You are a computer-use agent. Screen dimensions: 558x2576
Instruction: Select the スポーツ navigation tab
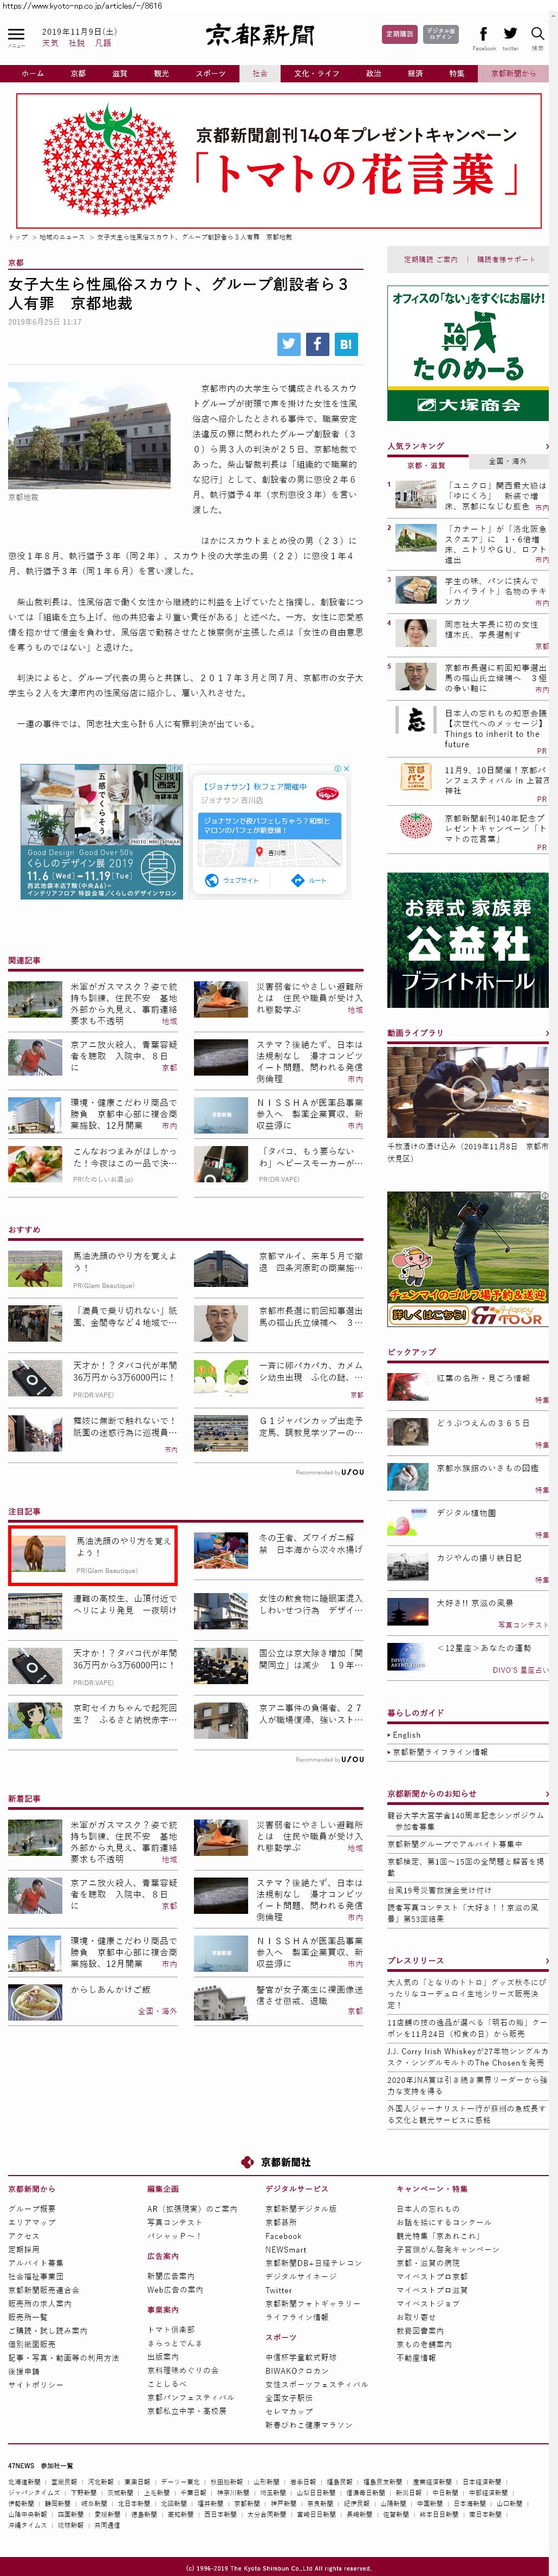[x=210, y=73]
